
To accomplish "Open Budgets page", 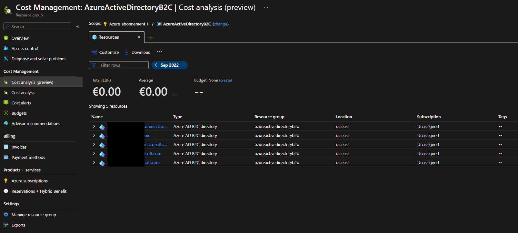I will [19, 113].
